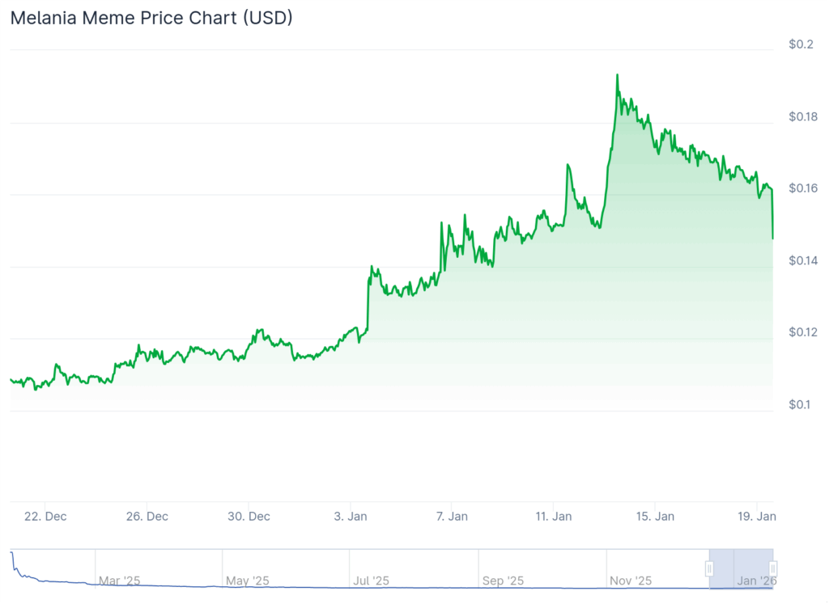Screen dimensions: 829x604
Task: Click the 19. Jan date axis label
Action: pos(757,517)
